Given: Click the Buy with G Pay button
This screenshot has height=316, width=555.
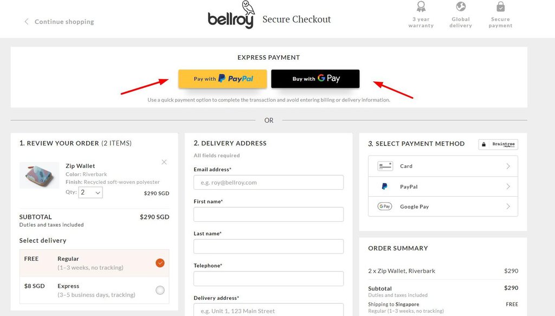Looking at the screenshot, I should click(315, 79).
